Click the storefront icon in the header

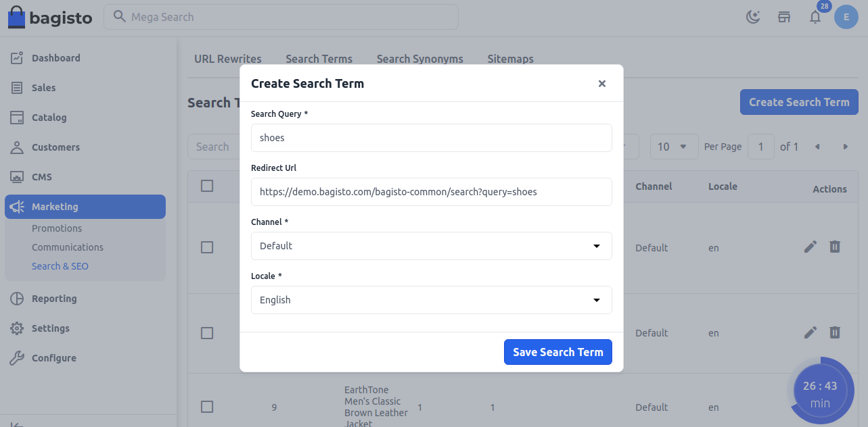[784, 18]
